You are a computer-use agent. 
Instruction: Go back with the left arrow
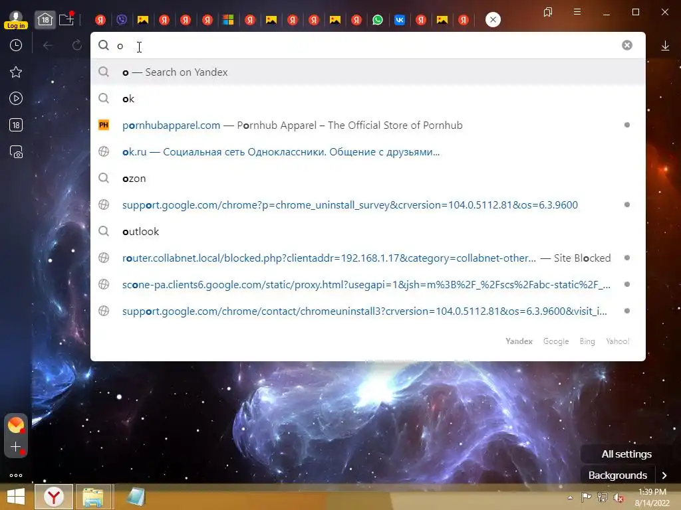click(x=48, y=45)
